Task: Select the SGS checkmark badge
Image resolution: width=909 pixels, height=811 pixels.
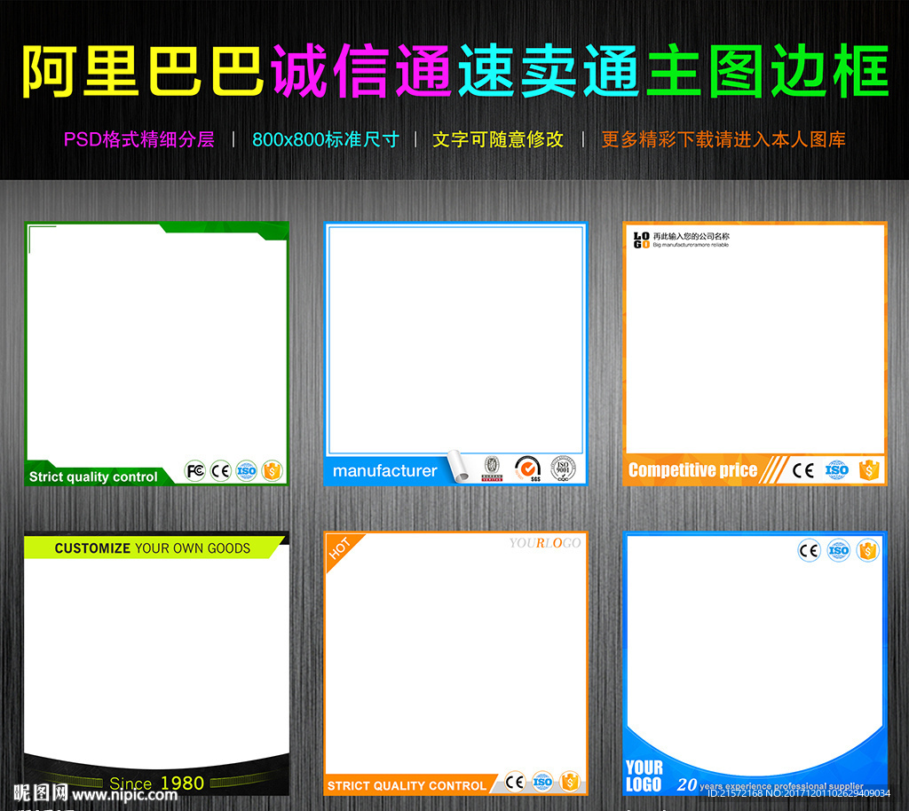Action: click(527, 468)
